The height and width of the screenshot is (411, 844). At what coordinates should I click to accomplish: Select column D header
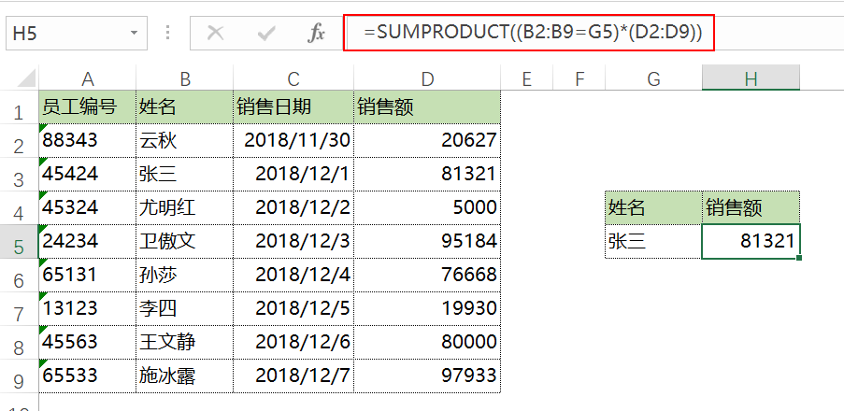pyautogui.click(x=427, y=79)
